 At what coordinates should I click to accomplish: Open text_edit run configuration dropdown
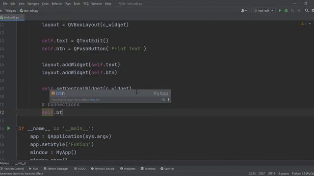tap(263, 11)
